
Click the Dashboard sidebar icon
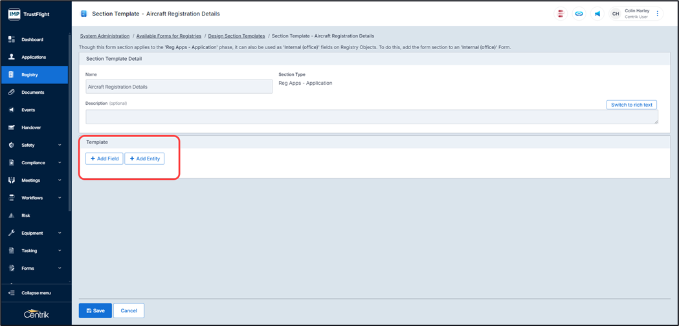tap(12, 39)
